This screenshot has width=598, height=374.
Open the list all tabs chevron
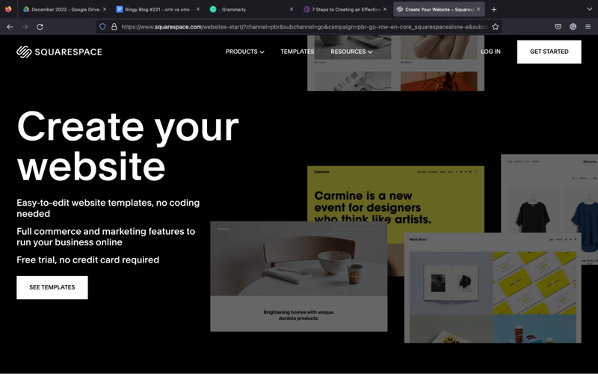coord(589,9)
